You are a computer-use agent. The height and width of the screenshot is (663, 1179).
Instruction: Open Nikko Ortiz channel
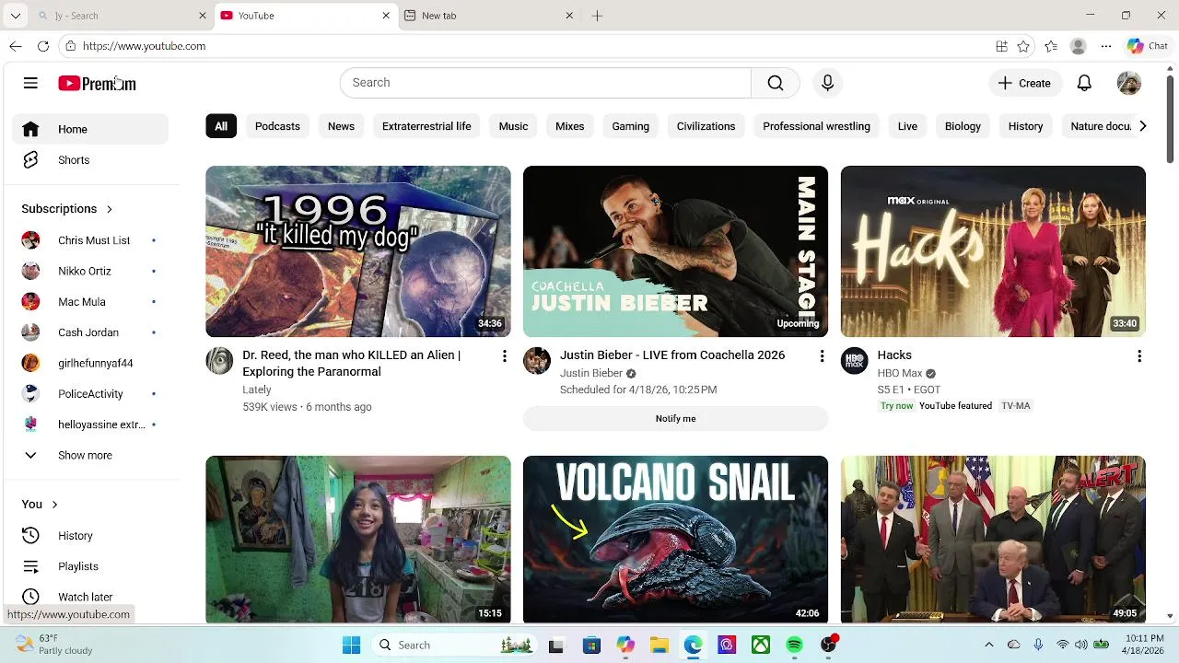pyautogui.click(x=90, y=271)
